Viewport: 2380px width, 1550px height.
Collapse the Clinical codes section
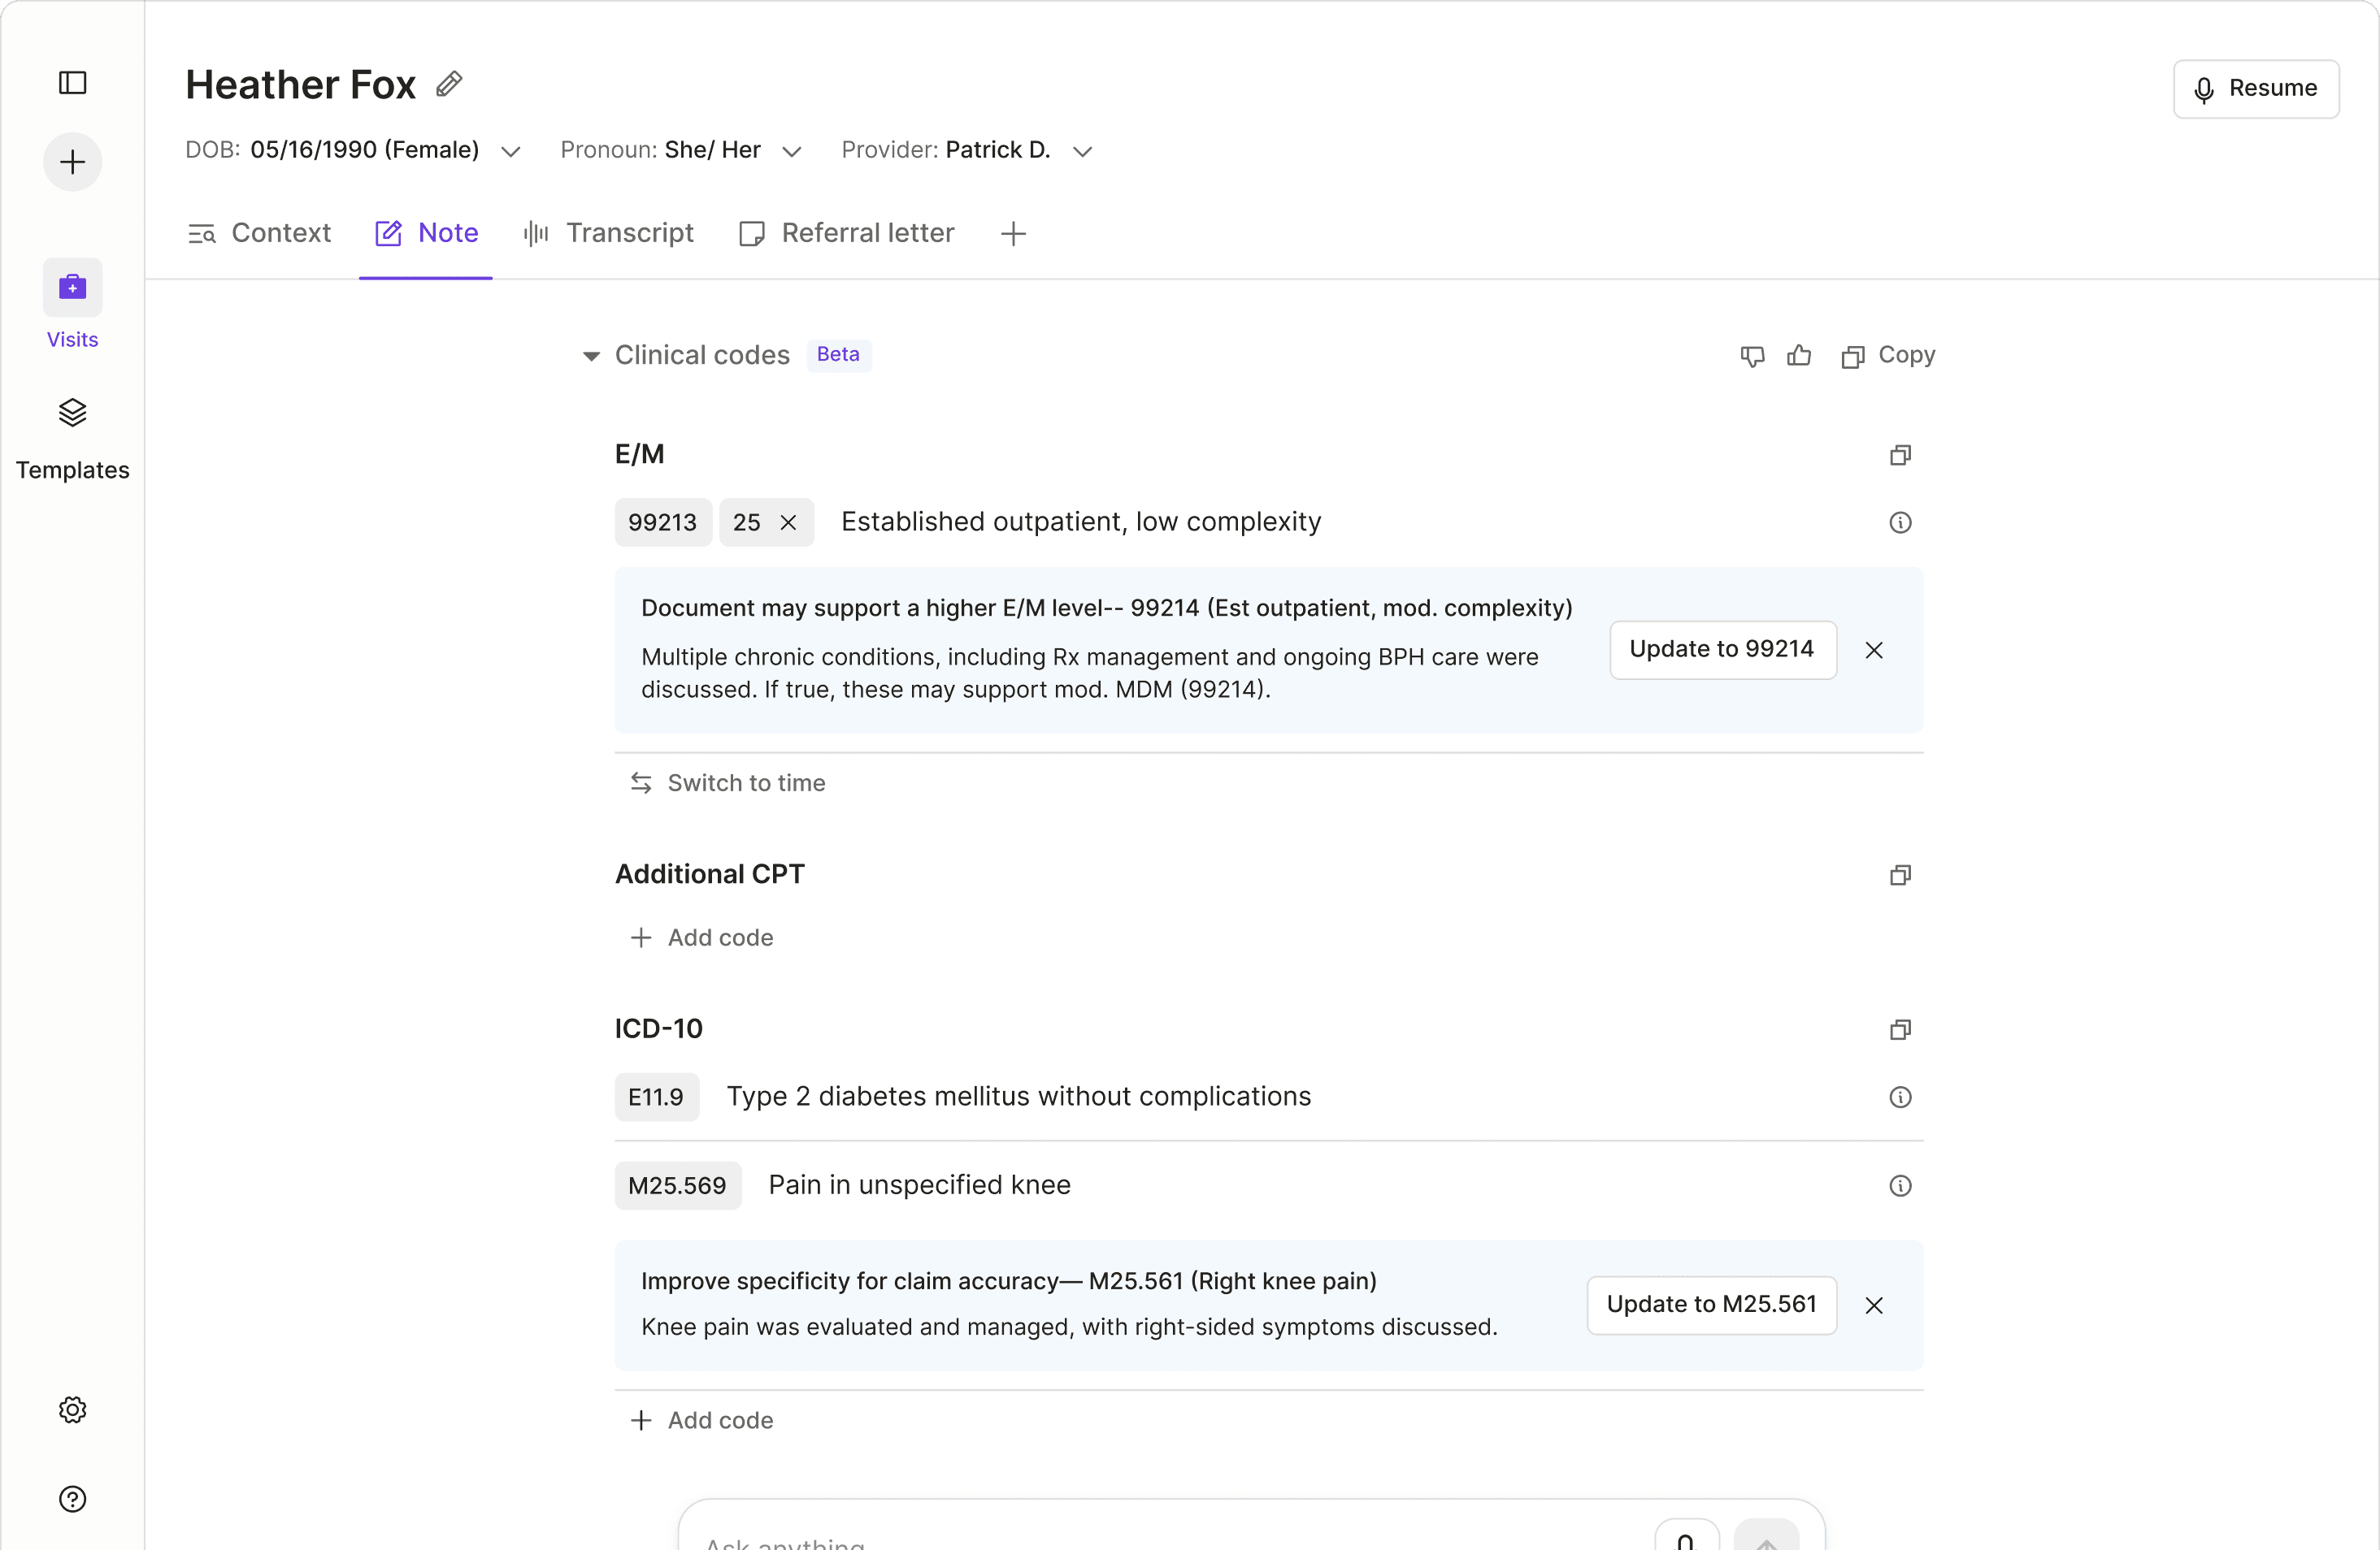(591, 356)
